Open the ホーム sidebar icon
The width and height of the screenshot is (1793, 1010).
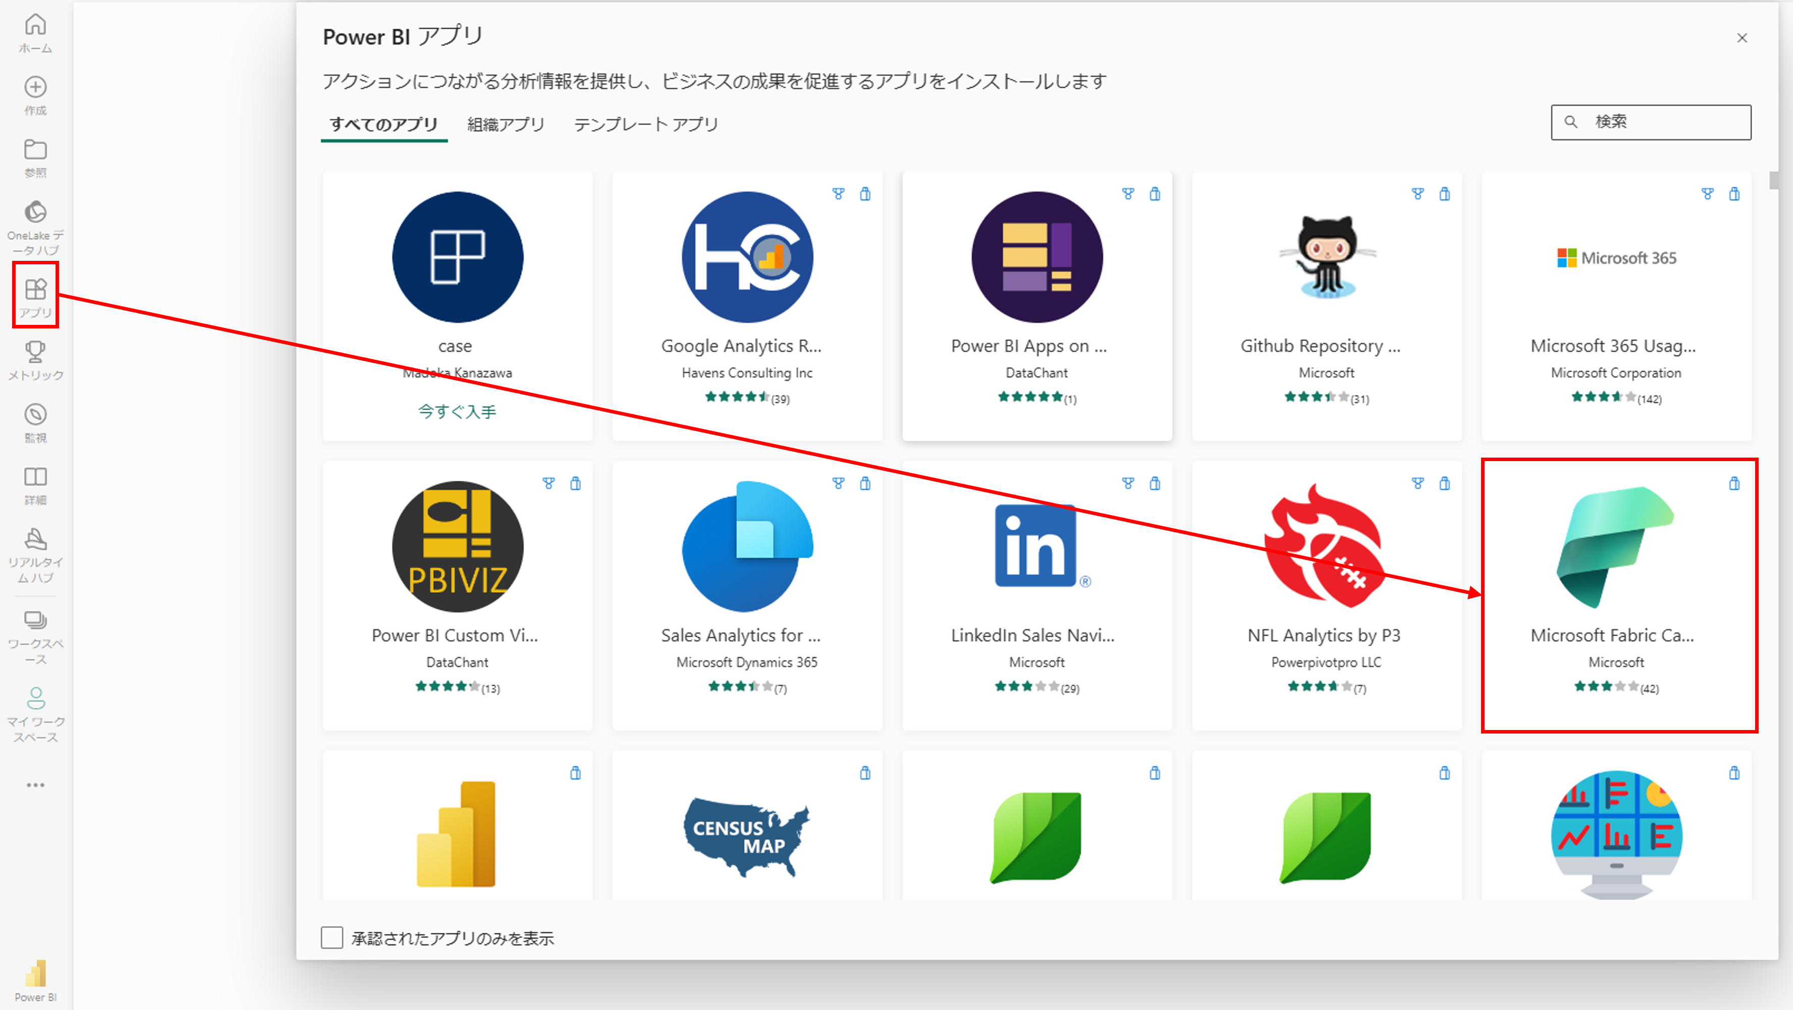[35, 31]
